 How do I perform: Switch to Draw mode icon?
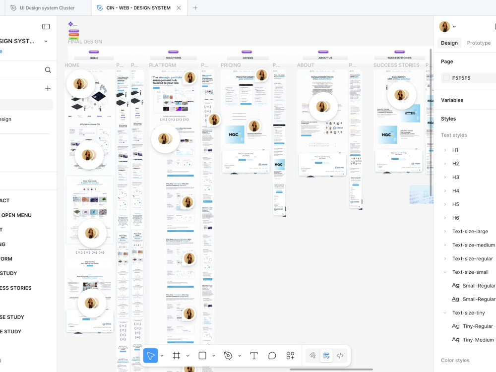[x=312, y=356]
